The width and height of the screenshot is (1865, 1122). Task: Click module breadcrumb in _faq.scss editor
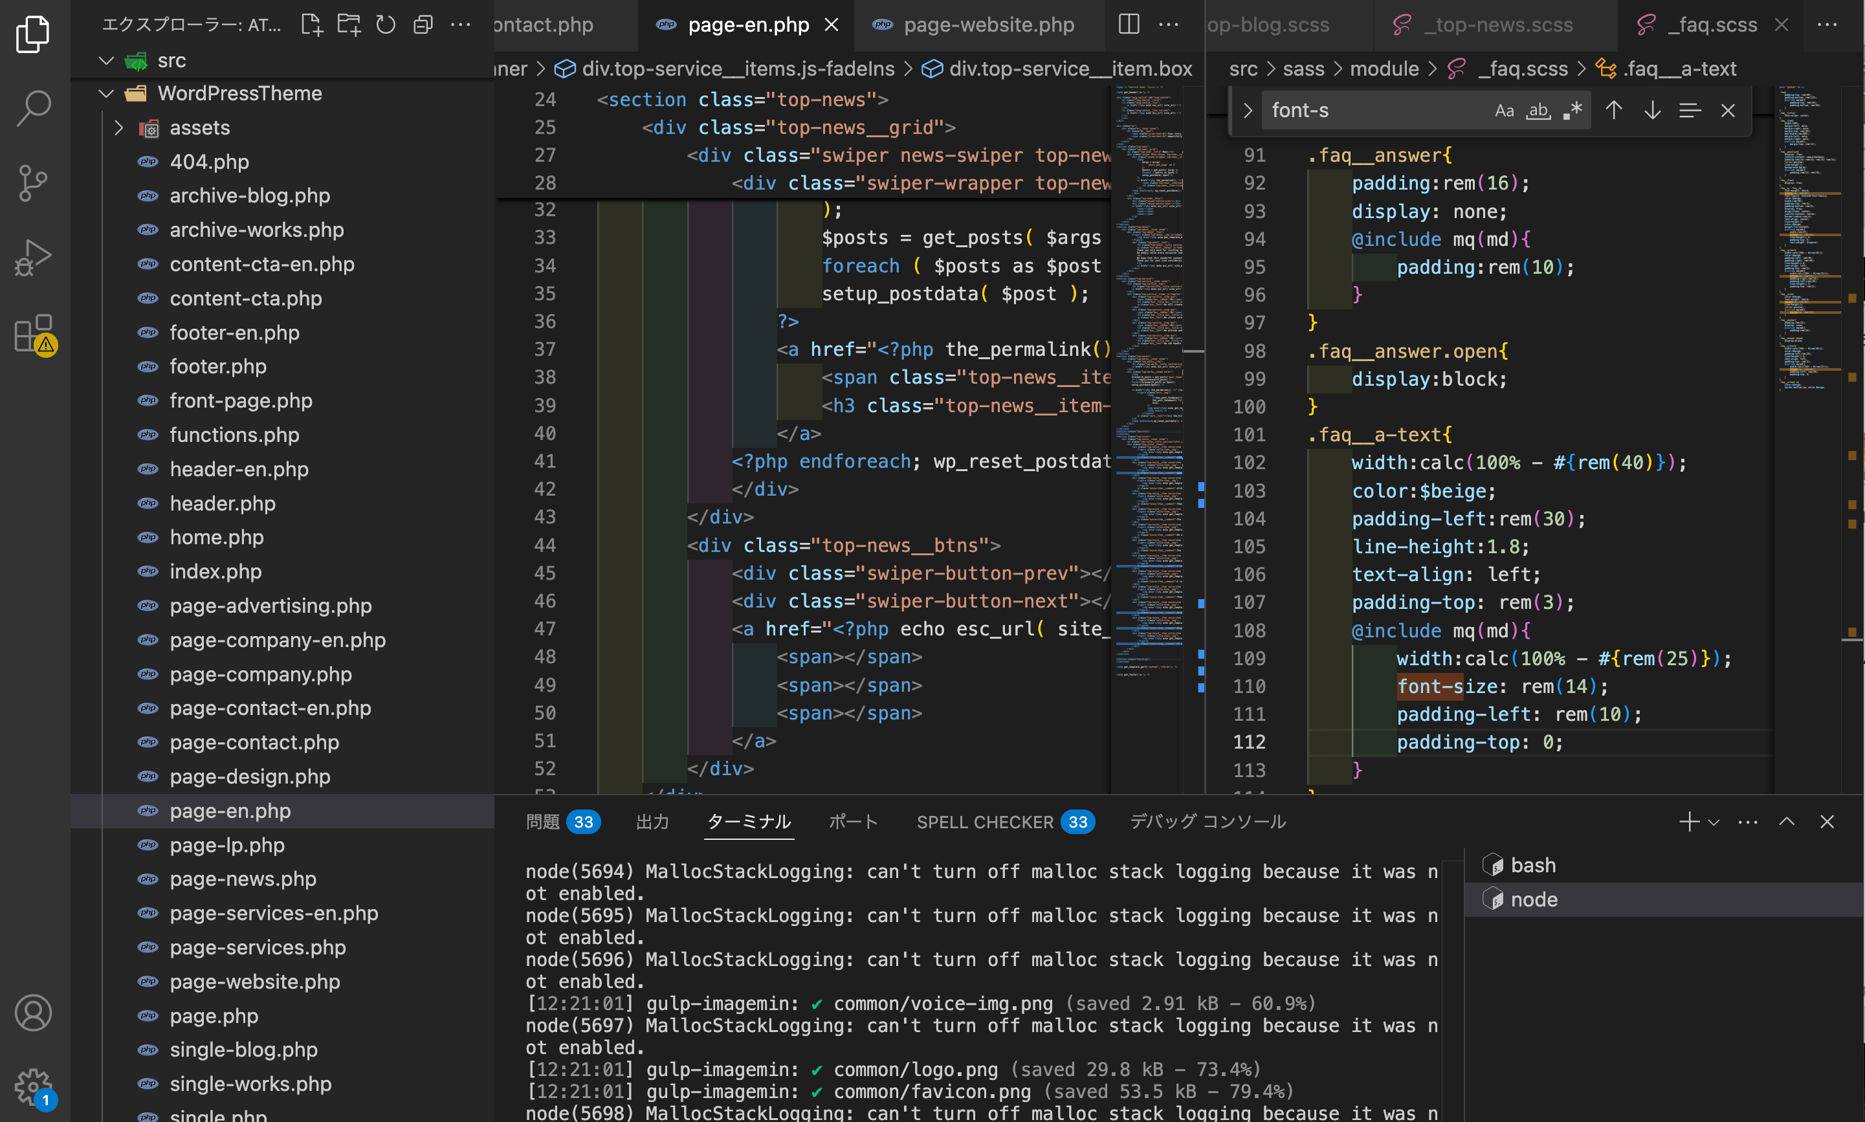pos(1384,69)
